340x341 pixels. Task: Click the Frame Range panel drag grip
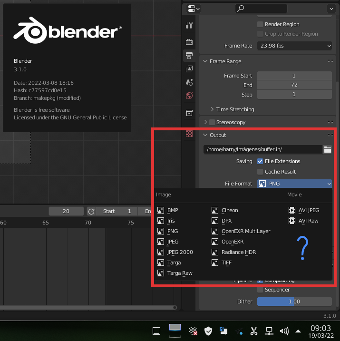pos(330,61)
